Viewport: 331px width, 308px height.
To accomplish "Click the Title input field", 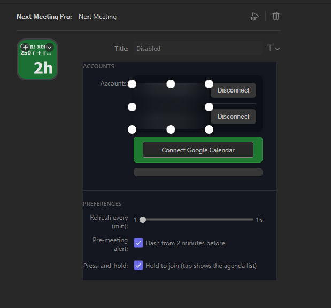I will (198, 48).
